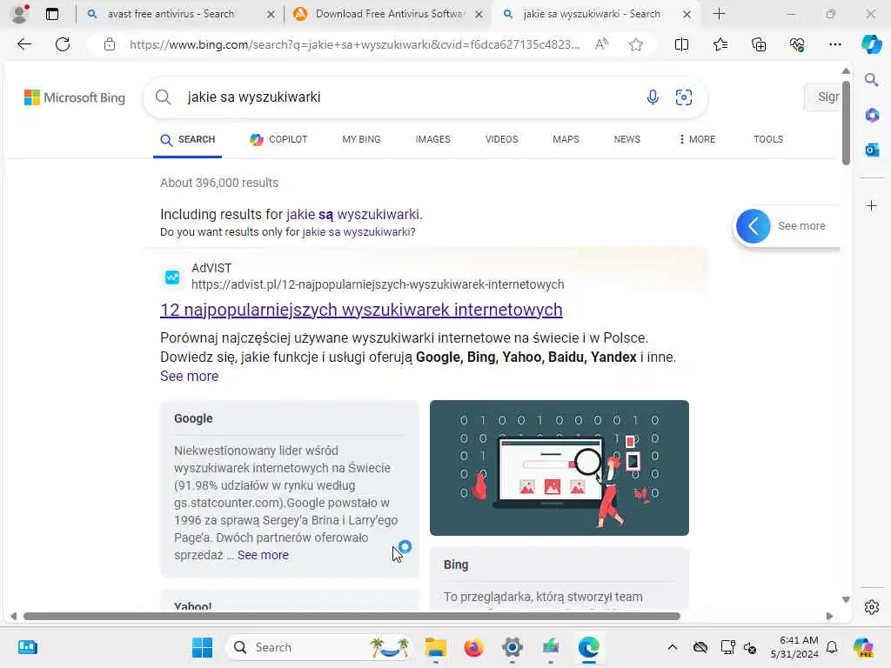Screen dimensions: 891x668
Task: Open the Windows Start menu
Action: click(x=202, y=647)
